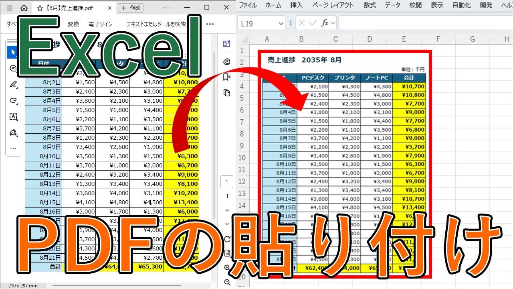The width and height of the screenshot is (513, 289).
Task: Open page display fit options in Acrobat
Action: click(227, 253)
